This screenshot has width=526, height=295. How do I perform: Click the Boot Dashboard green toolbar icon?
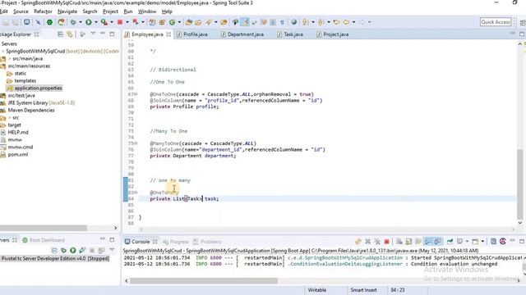(x=49, y=22)
